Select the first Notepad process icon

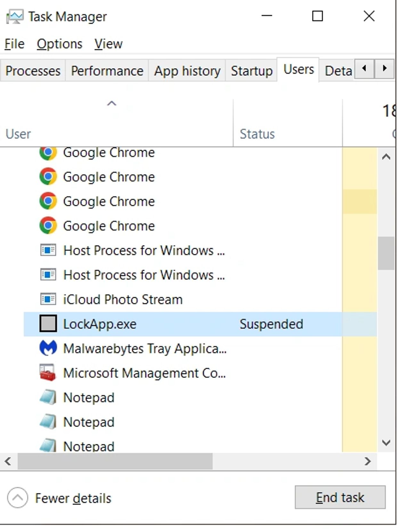point(48,397)
